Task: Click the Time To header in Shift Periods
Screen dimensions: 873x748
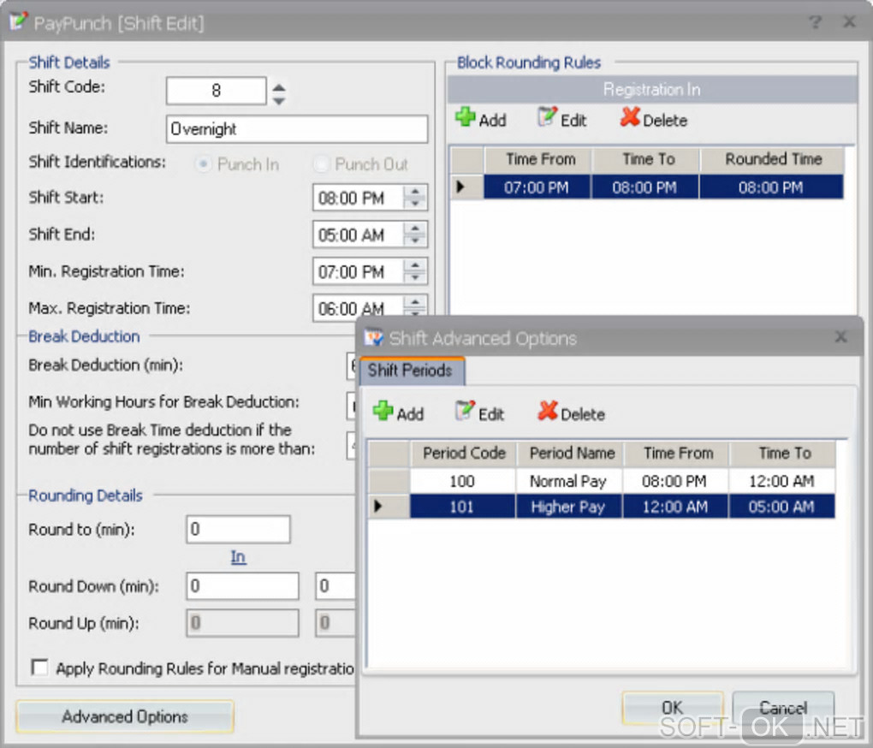Action: [x=783, y=453]
